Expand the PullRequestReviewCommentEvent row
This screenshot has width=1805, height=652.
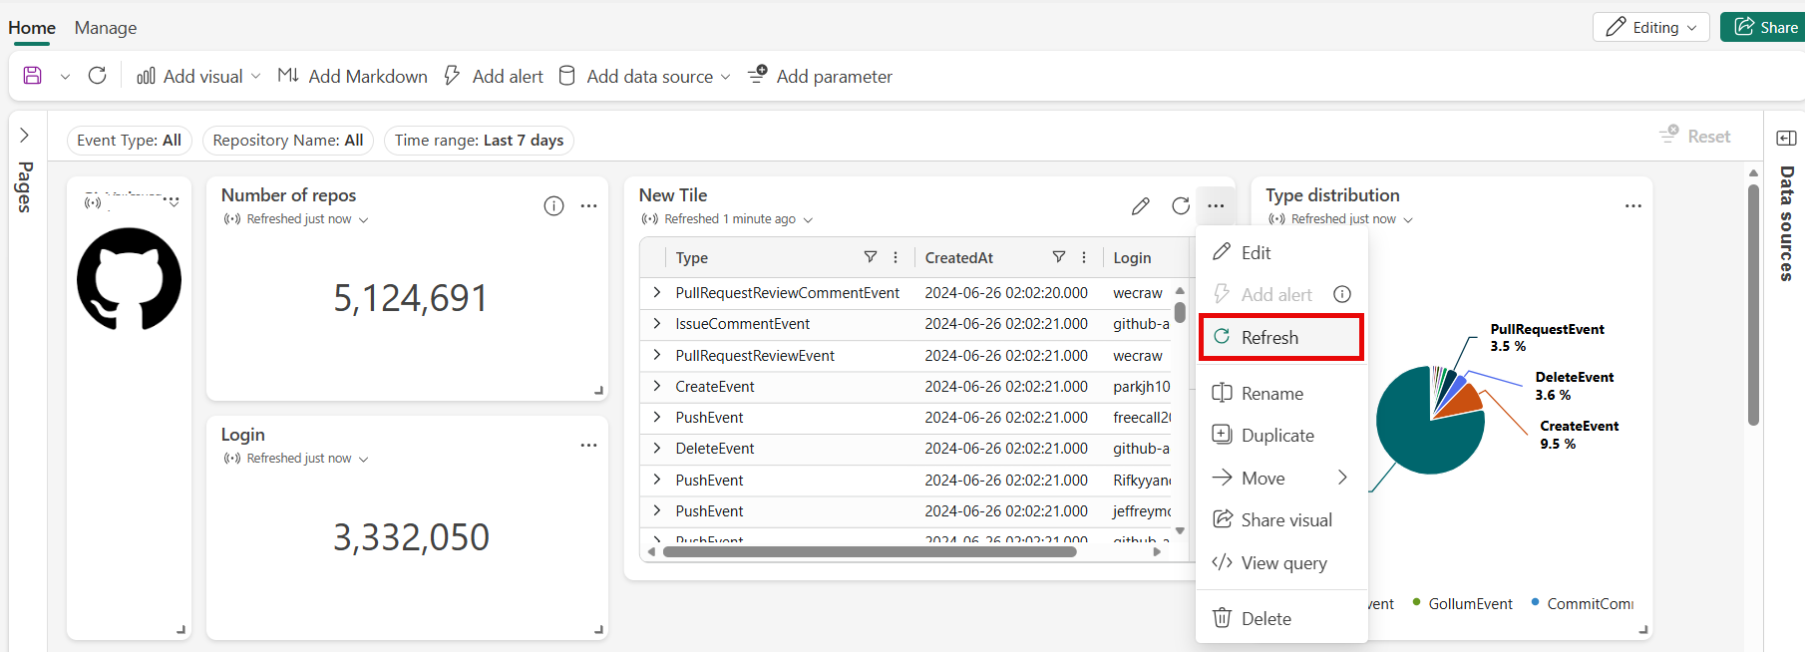[x=657, y=292]
